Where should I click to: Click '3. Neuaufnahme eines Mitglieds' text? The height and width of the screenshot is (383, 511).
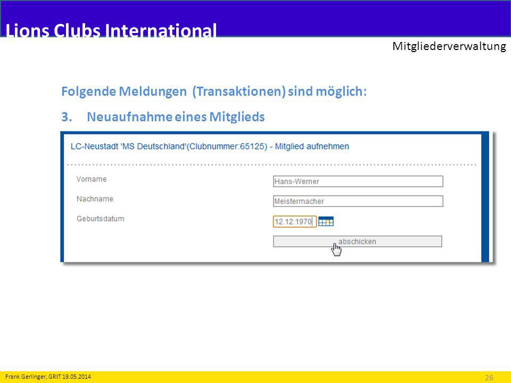[x=163, y=116]
